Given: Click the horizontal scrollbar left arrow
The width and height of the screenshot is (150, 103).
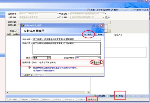Looking at the screenshot, I should pos(7,92).
